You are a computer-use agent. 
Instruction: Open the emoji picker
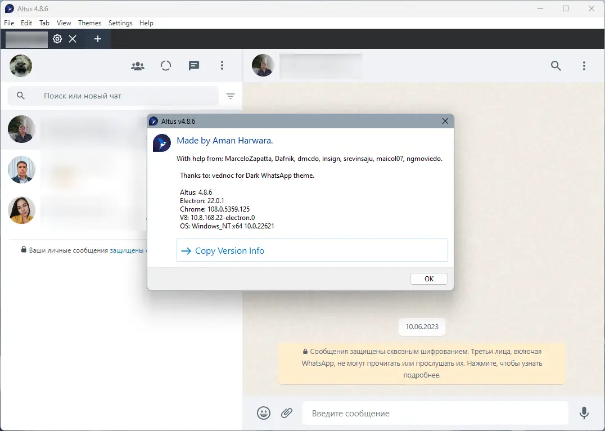click(x=264, y=413)
